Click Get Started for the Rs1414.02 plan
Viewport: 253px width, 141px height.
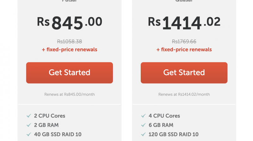point(184,73)
